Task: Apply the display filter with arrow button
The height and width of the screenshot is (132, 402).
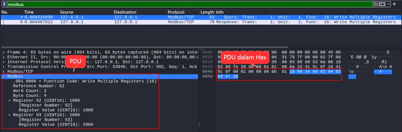Action: coord(381,4)
